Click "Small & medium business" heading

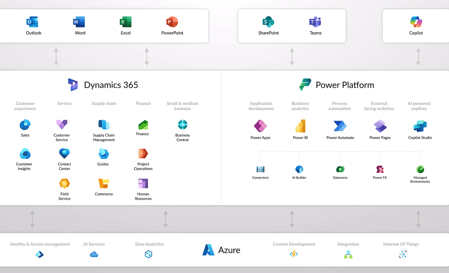click(x=182, y=106)
